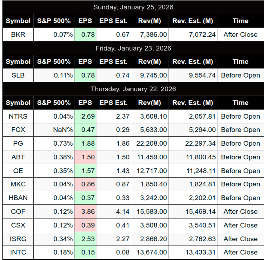
Task: Click the Time column header under Sunday's table
Action: pyautogui.click(x=240, y=20)
